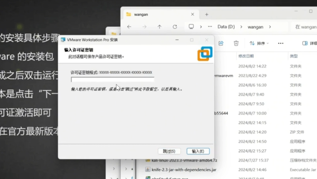The width and height of the screenshot is (317, 179).
Task: Go up one folder level in Explorer
Action: [159, 27]
